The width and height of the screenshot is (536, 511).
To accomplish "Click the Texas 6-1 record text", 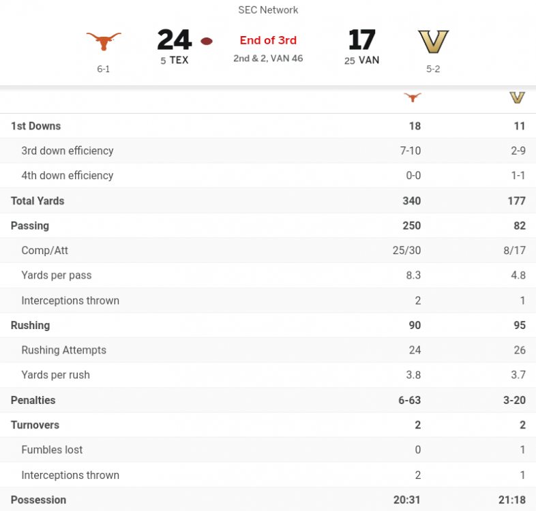I will [x=104, y=69].
